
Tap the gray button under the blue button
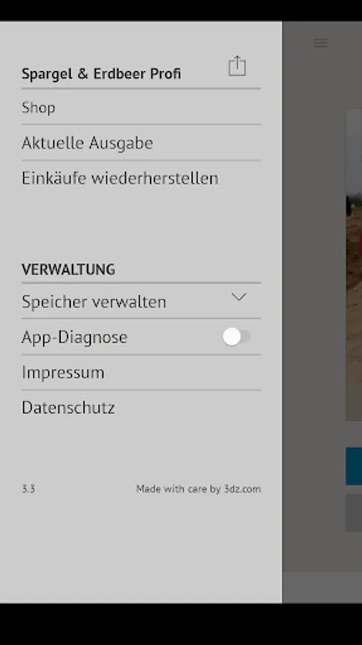point(354,512)
